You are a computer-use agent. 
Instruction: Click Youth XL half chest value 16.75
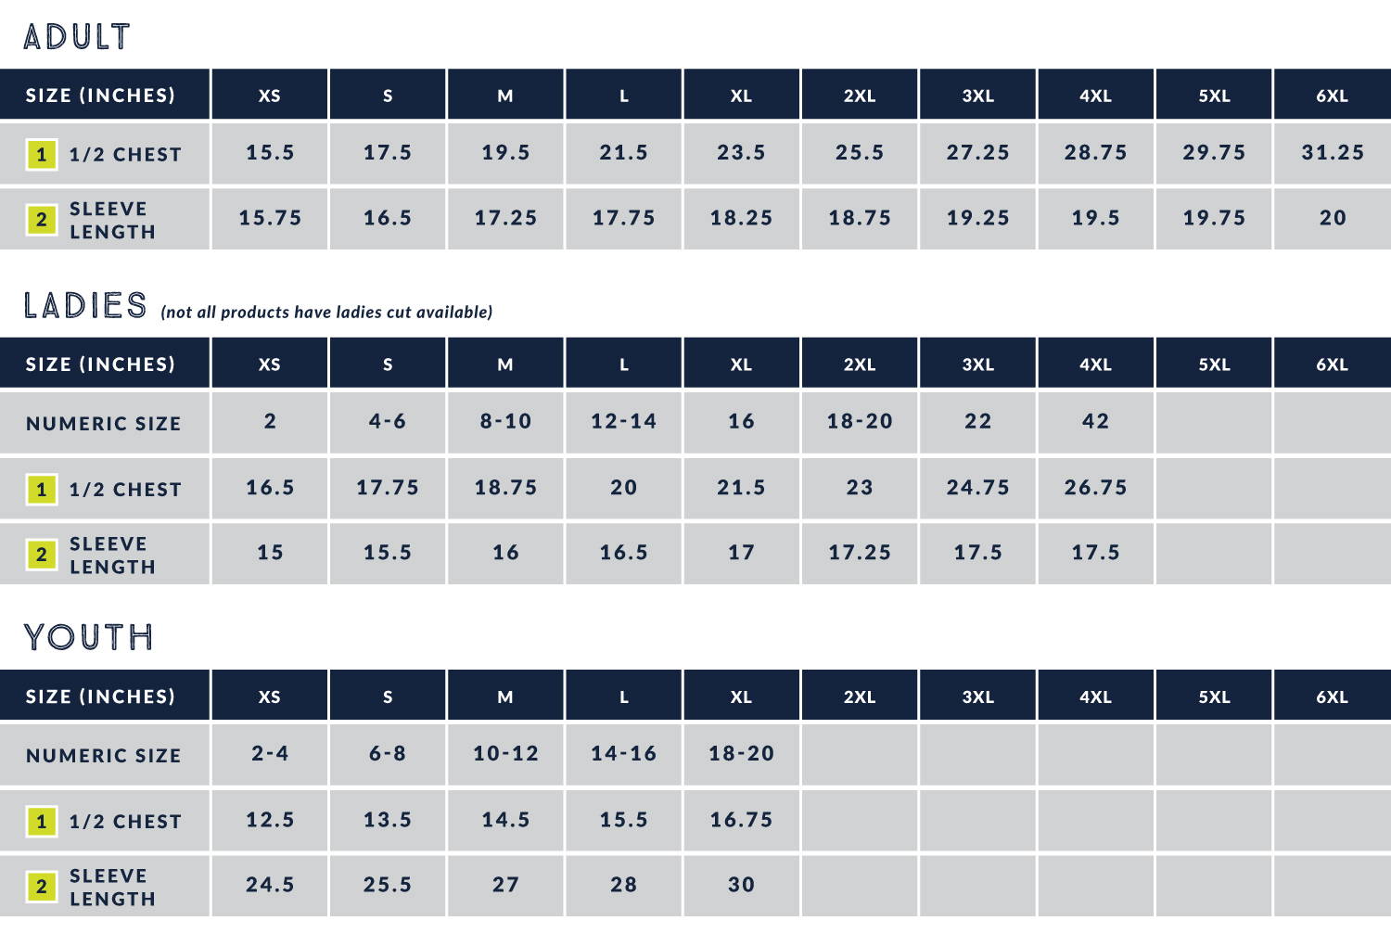pos(741,820)
